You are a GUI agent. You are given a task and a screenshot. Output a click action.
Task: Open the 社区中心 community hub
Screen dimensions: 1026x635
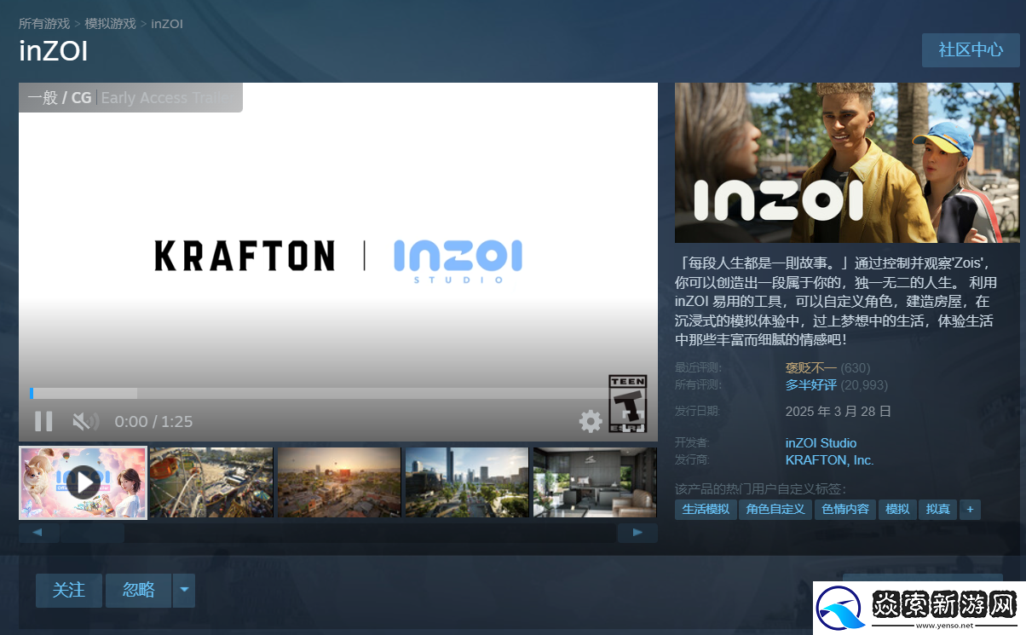[x=971, y=50]
